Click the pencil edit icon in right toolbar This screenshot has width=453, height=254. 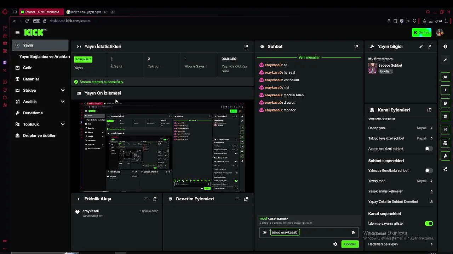(445, 60)
